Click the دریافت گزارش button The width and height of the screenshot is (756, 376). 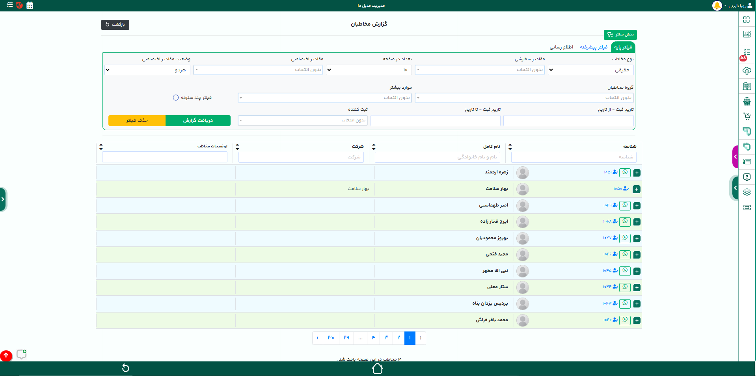pyautogui.click(x=198, y=121)
